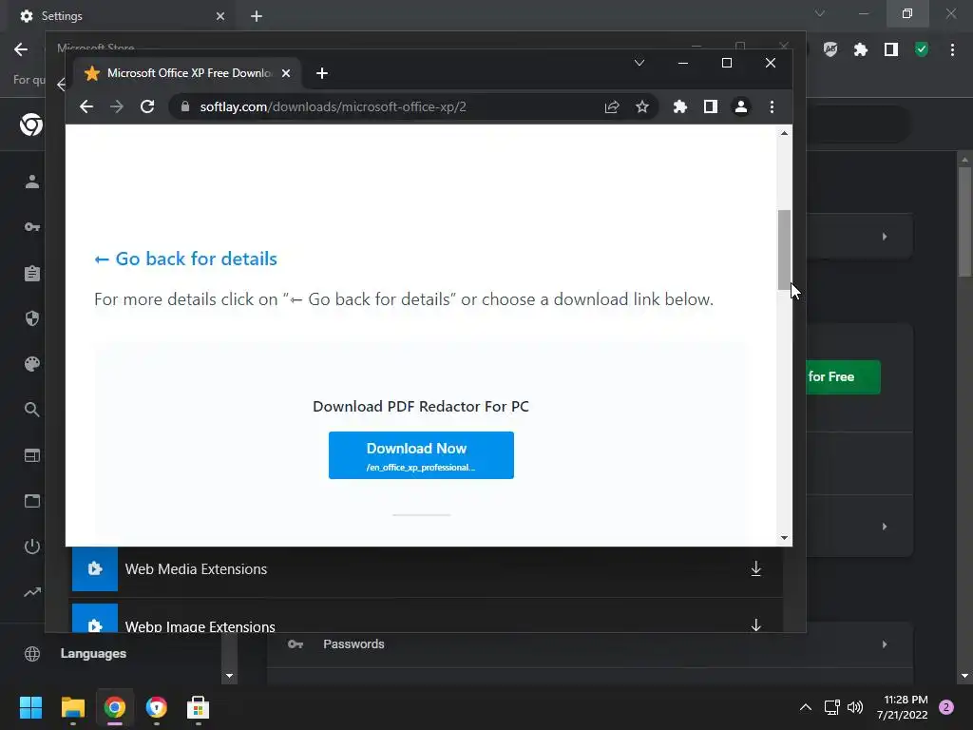Download Webp Image Extensions in Microsoft Store

[x=755, y=624]
